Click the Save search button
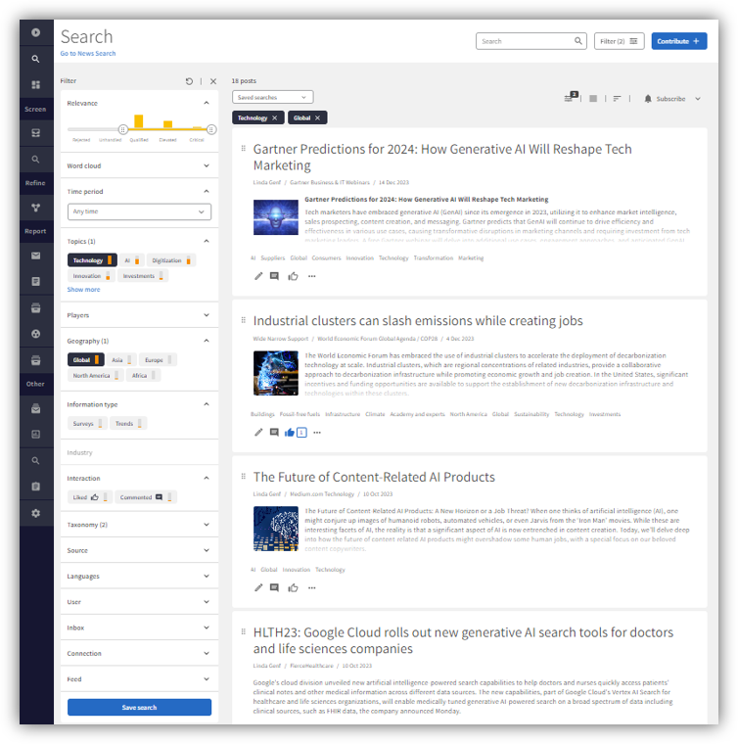The width and height of the screenshot is (738, 744). click(x=139, y=708)
